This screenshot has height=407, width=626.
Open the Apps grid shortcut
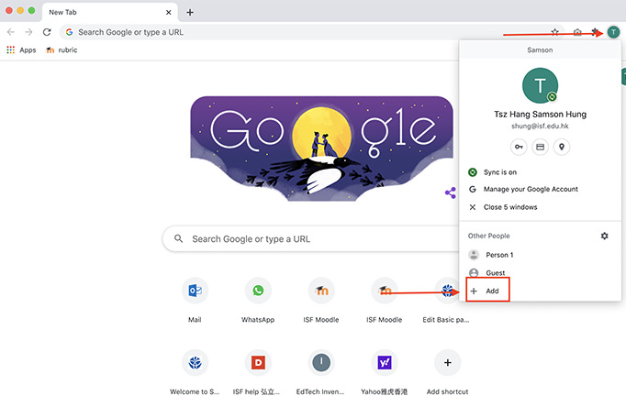point(21,49)
